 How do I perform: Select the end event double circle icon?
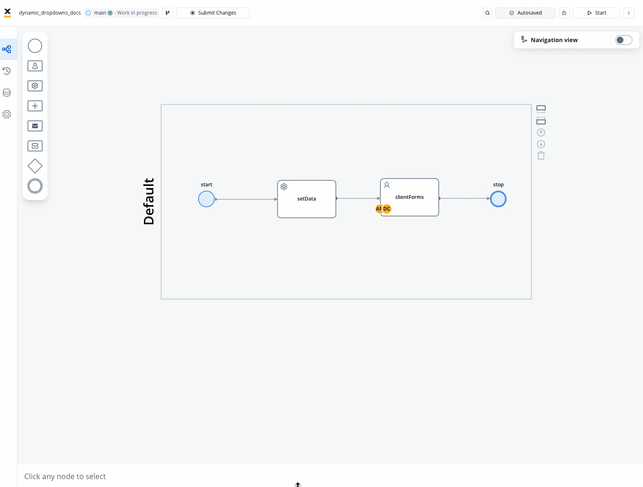point(35,186)
